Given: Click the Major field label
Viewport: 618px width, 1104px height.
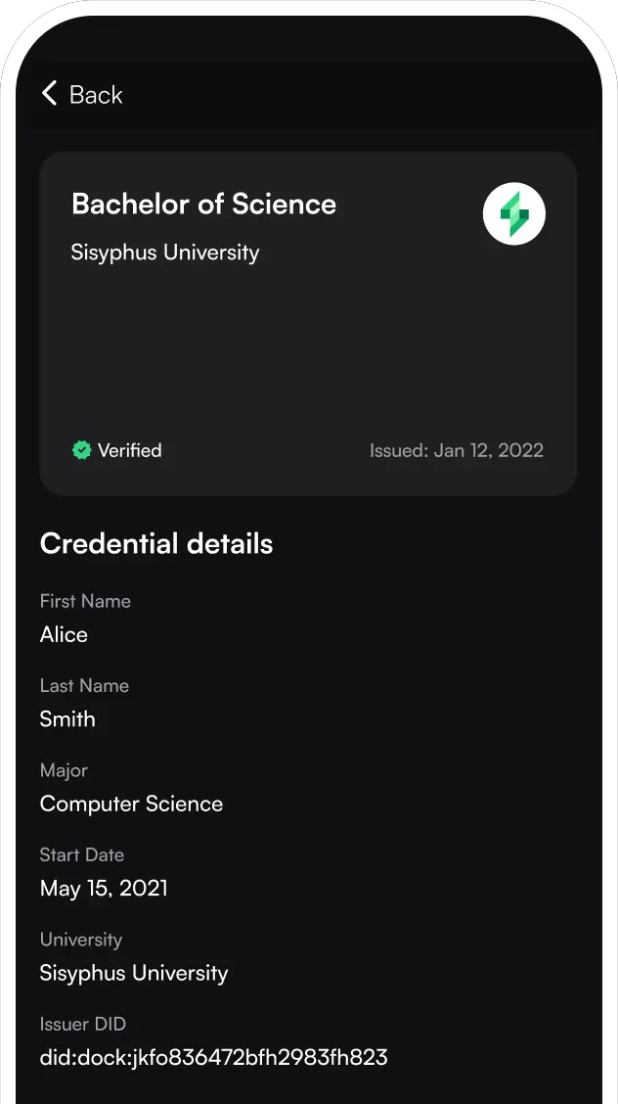Looking at the screenshot, I should tap(65, 770).
